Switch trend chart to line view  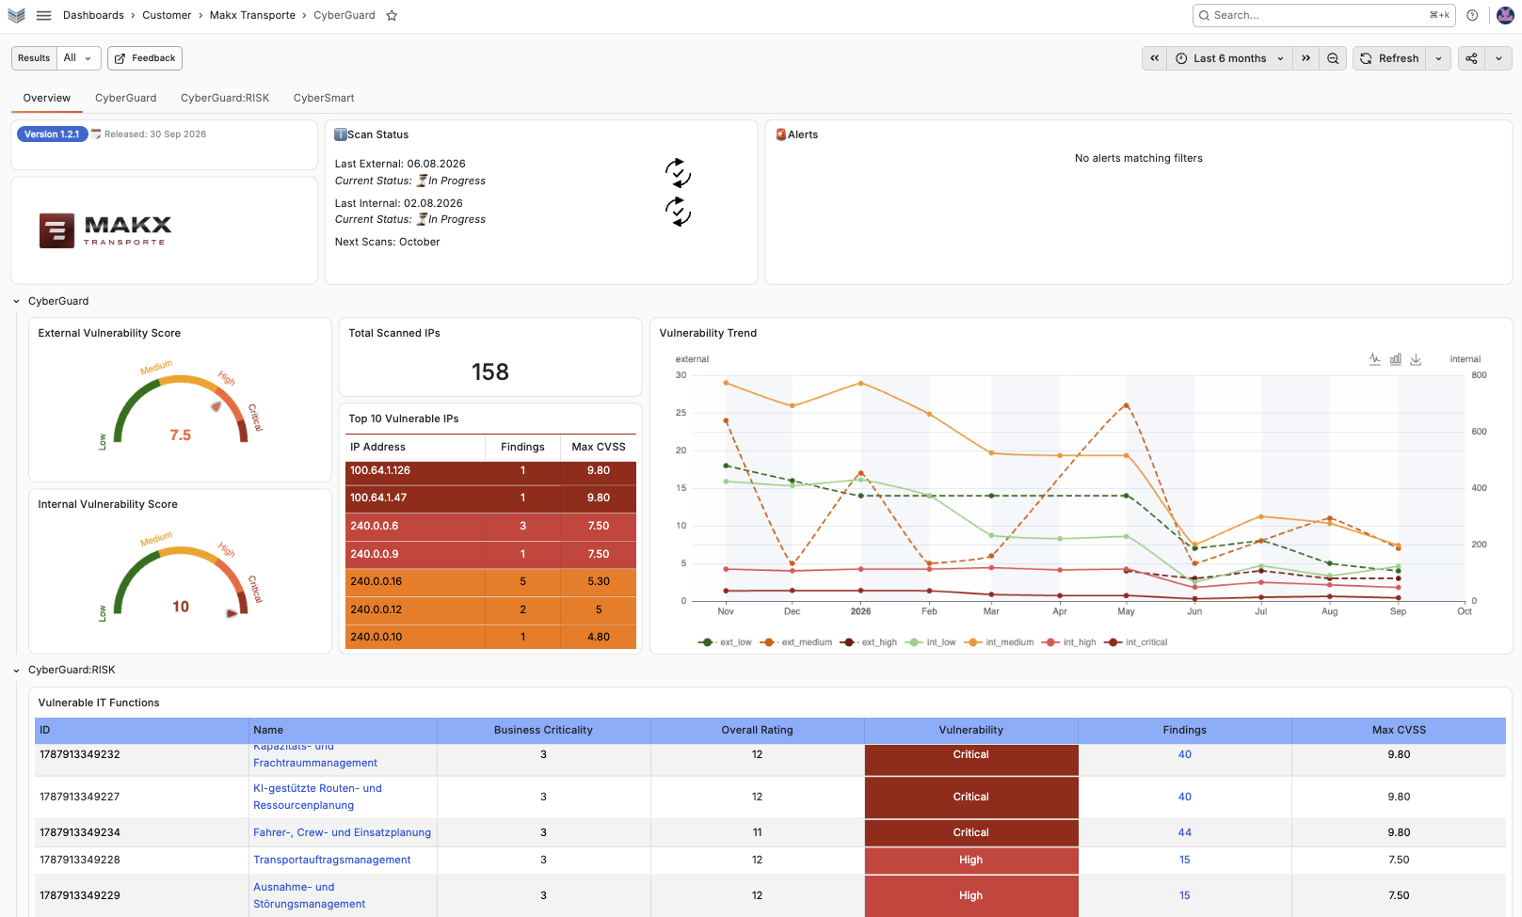point(1375,359)
